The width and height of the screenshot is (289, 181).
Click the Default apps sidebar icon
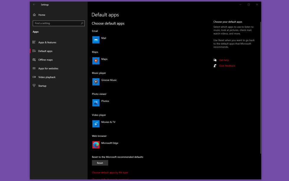[34, 51]
